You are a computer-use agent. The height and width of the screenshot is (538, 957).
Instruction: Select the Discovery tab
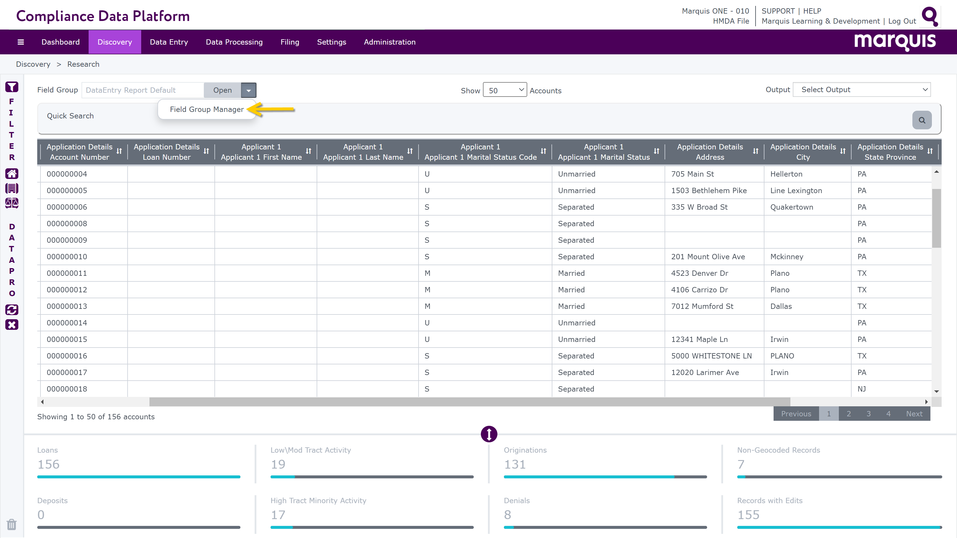115,42
